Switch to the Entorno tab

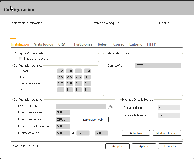136,44
